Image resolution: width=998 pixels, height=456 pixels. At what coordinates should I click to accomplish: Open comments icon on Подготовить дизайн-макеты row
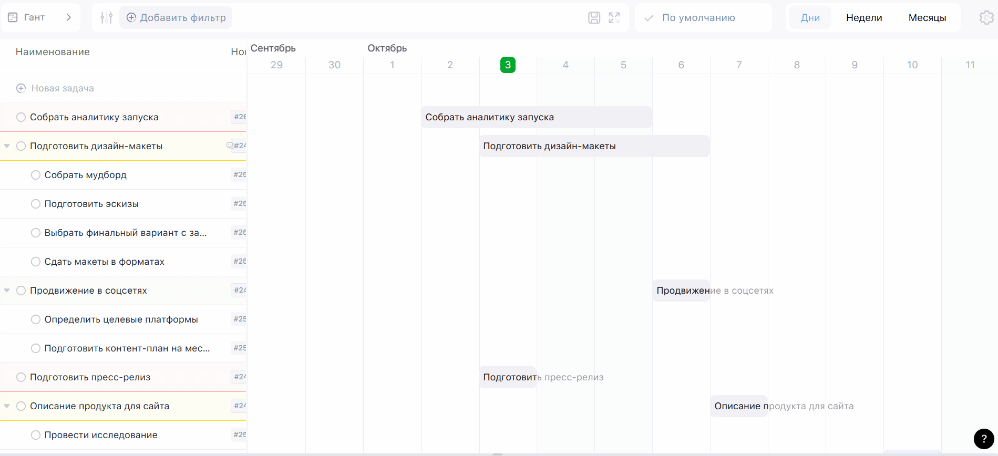[230, 146]
